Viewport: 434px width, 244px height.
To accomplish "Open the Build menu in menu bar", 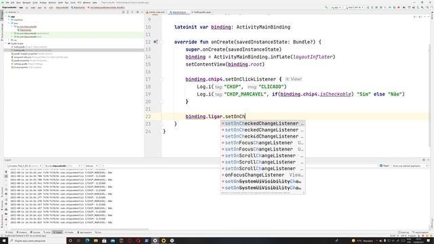I will [x=60, y=3].
